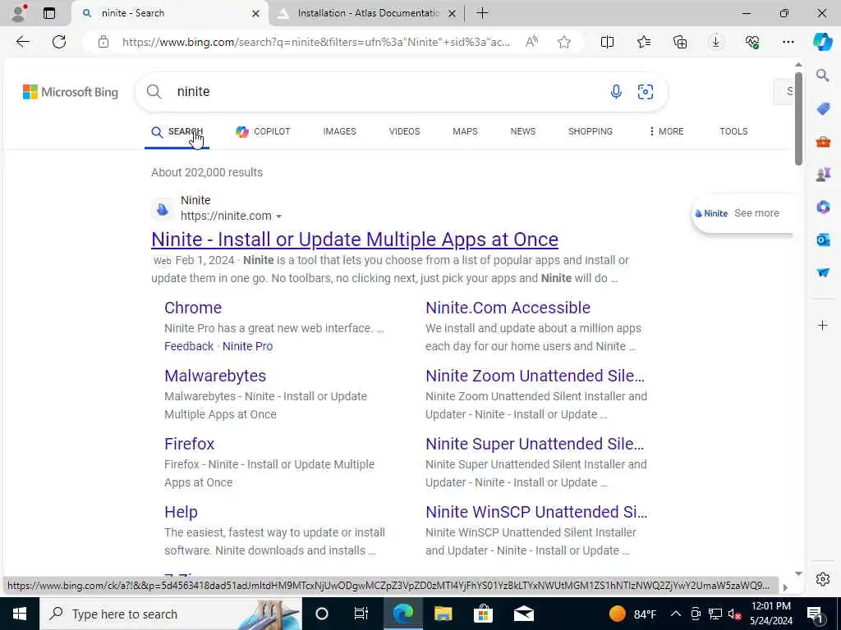The width and height of the screenshot is (841, 630).
Task: Open Browser essentials heart icon
Action: coord(752,42)
